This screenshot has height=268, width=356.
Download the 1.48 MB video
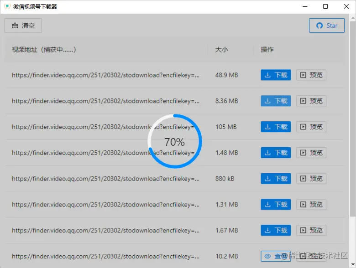[x=276, y=153]
